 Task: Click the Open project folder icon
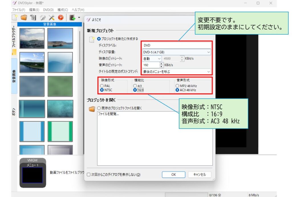point(24,17)
